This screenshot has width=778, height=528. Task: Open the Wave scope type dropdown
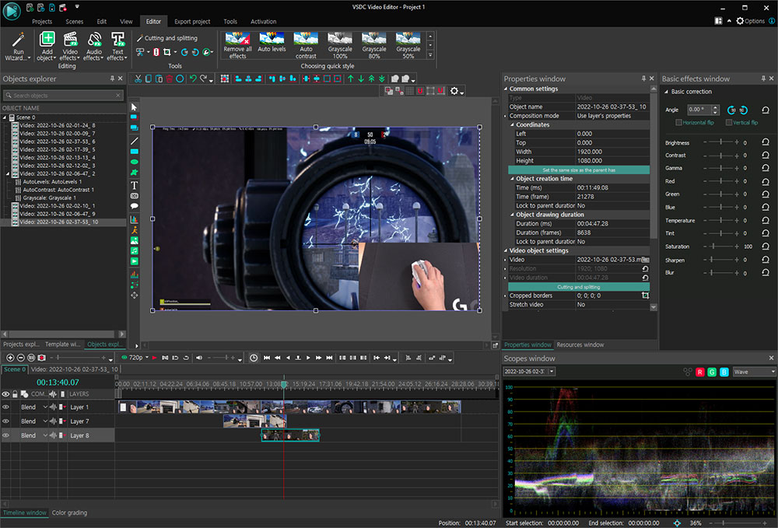pos(754,372)
